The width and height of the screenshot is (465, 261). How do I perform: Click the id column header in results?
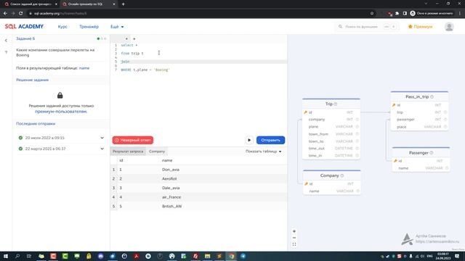[121, 160]
